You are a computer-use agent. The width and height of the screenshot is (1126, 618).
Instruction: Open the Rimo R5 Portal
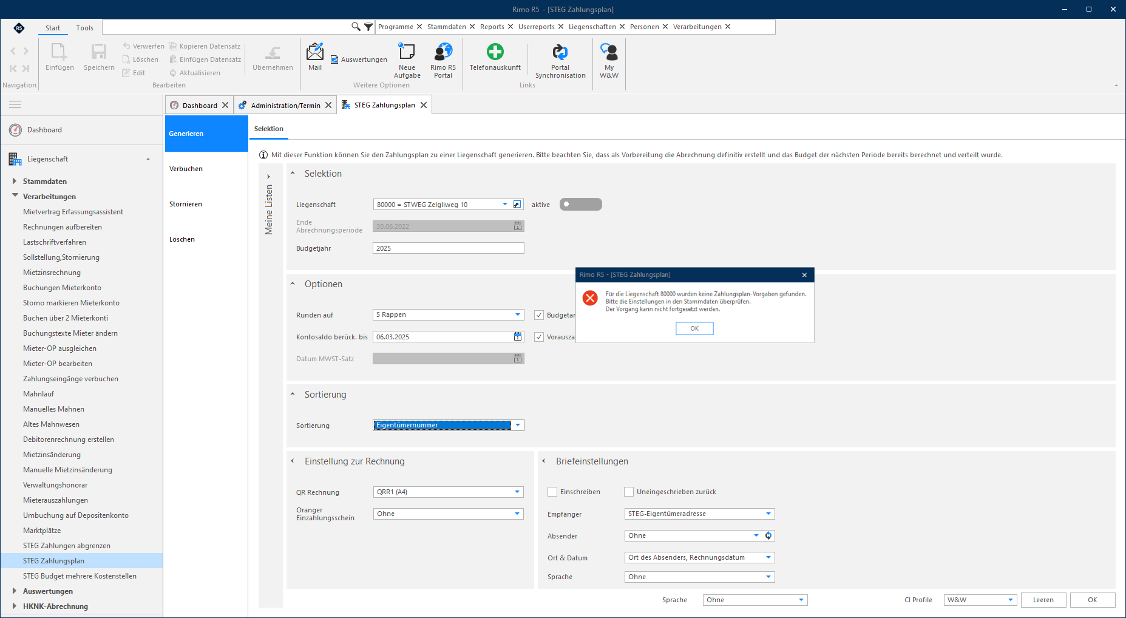[x=443, y=60]
